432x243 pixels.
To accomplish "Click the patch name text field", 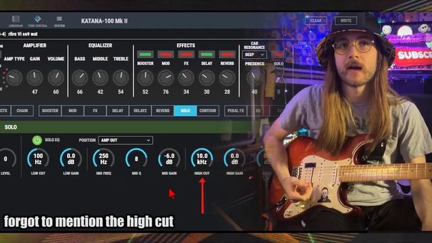I will (23, 34).
